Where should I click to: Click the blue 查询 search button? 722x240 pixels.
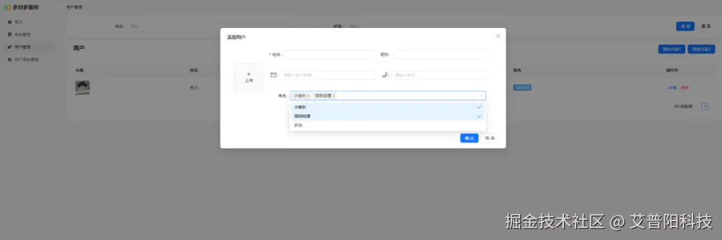click(x=685, y=26)
